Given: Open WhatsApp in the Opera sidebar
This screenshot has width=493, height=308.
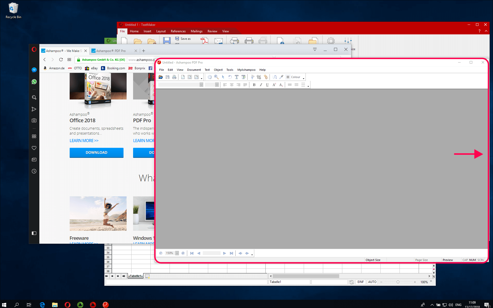Looking at the screenshot, I should click(34, 82).
